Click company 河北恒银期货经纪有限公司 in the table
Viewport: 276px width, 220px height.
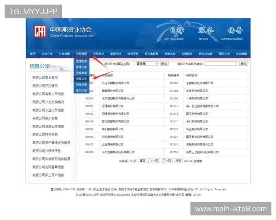pos(118,152)
